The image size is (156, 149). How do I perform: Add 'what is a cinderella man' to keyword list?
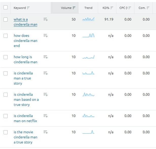(x=46, y=19)
